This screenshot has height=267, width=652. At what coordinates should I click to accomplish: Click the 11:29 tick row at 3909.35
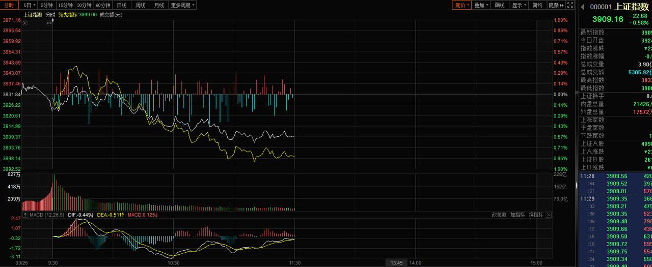[x=614, y=199]
